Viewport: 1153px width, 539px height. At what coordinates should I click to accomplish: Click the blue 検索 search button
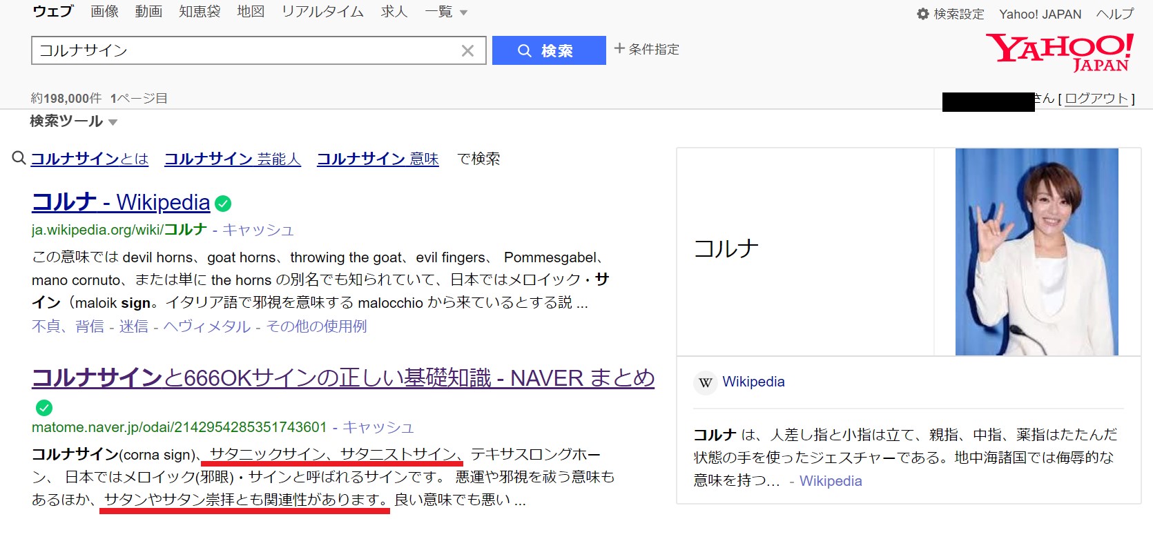pyautogui.click(x=549, y=50)
